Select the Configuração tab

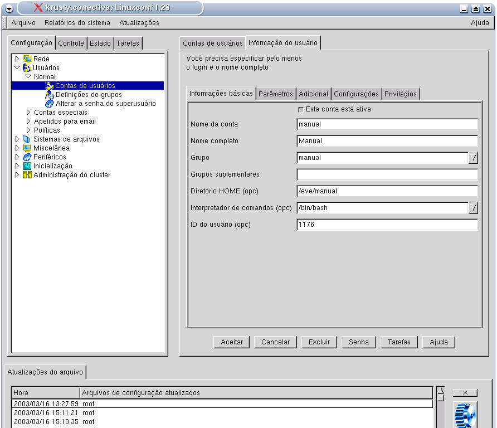tap(31, 42)
